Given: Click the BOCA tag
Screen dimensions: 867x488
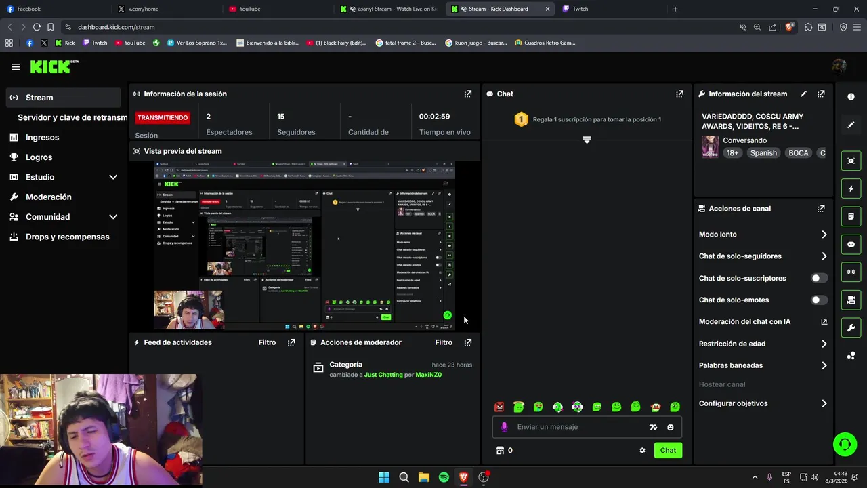Looking at the screenshot, I should coord(799,153).
